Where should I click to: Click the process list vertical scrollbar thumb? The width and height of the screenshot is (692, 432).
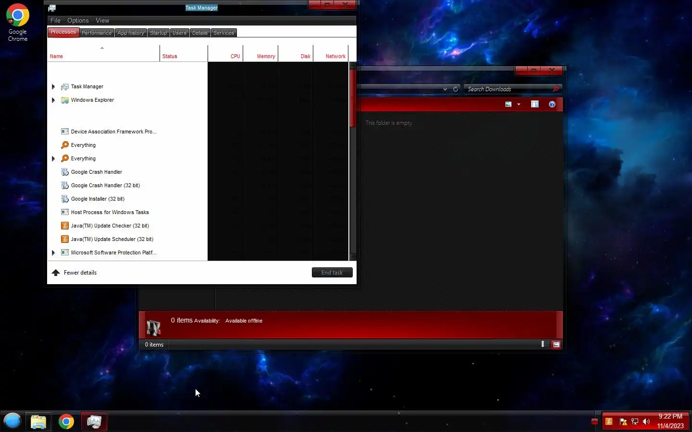tap(353, 98)
